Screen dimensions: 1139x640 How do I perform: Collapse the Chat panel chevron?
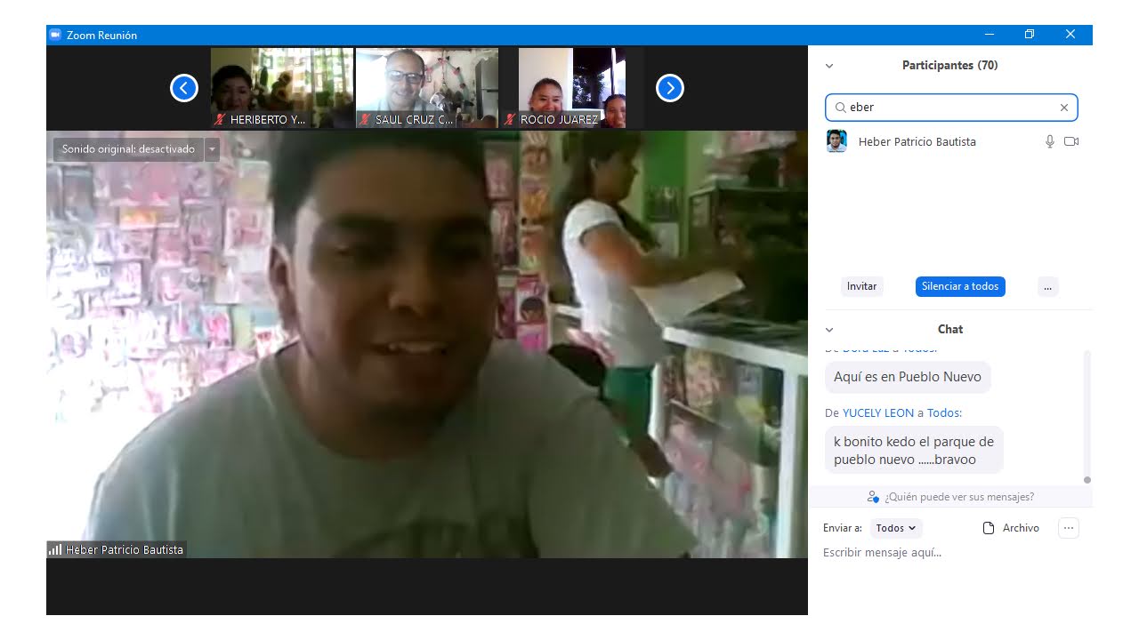829,330
